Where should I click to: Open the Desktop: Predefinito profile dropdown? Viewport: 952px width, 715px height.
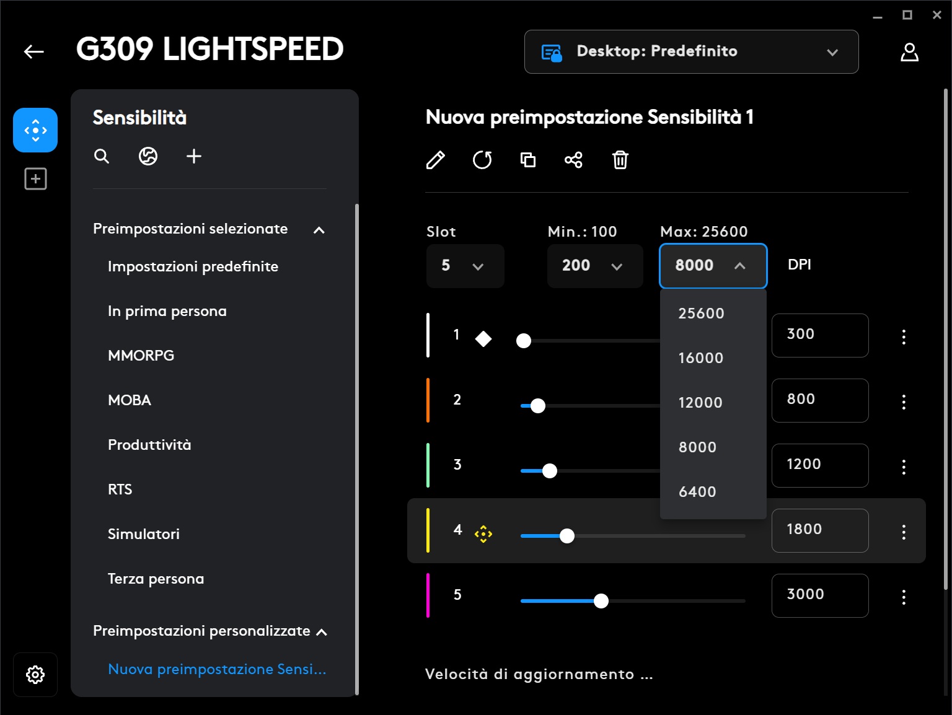click(691, 51)
